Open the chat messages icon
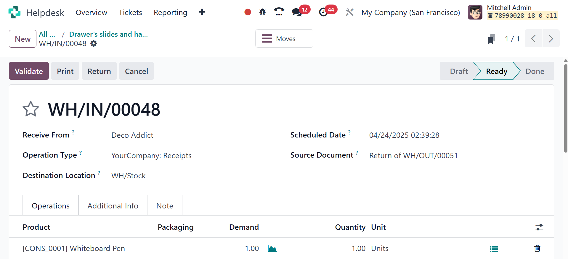The height and width of the screenshot is (259, 568). [x=297, y=12]
